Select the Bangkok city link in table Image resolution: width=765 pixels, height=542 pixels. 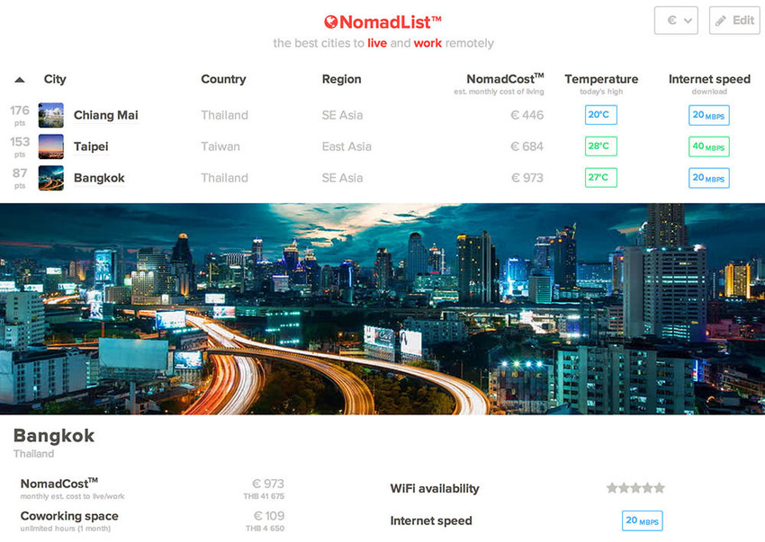click(99, 178)
